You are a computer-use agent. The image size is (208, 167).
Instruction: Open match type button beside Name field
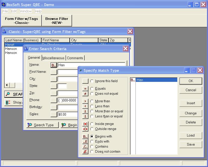[x=54, y=65]
